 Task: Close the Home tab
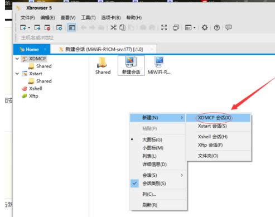(x=45, y=49)
